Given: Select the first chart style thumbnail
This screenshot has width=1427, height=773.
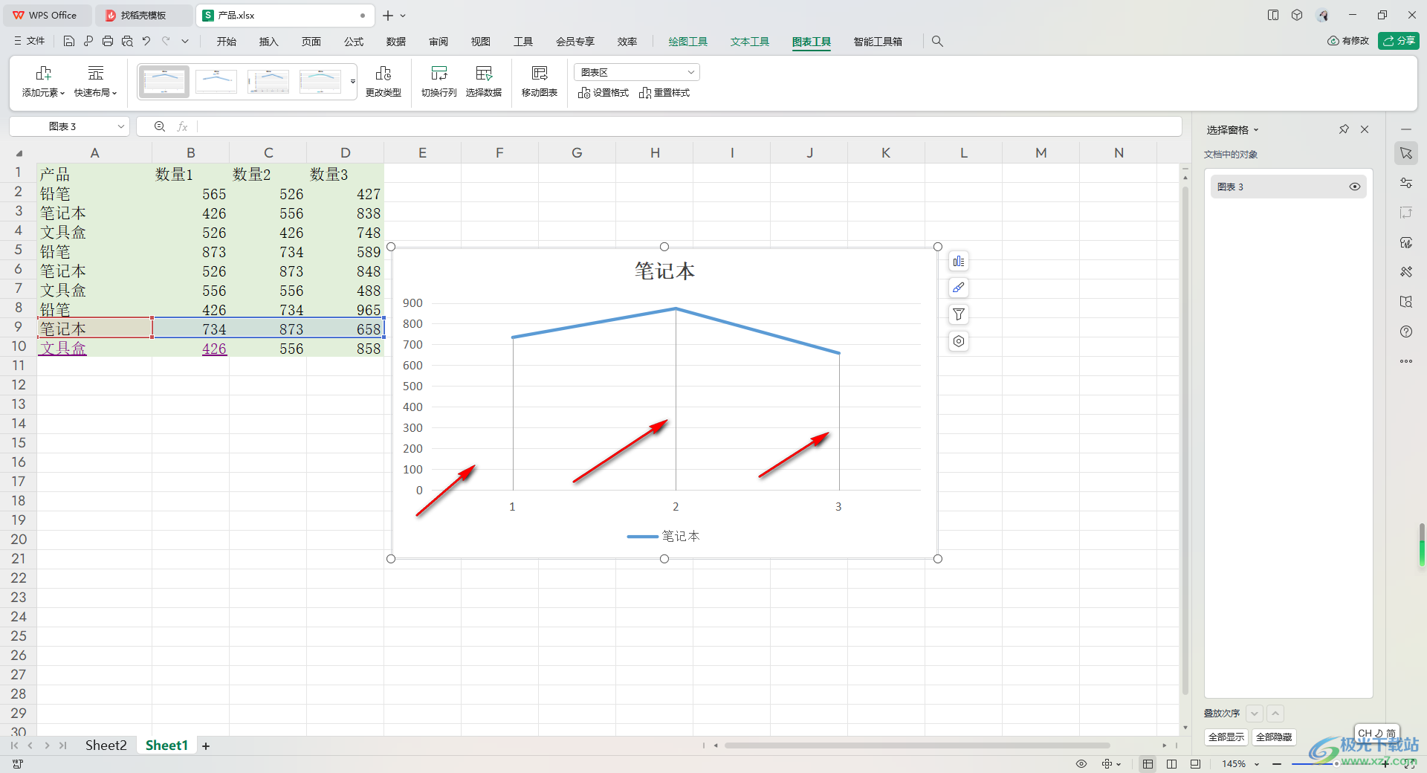Looking at the screenshot, I should 164,82.
